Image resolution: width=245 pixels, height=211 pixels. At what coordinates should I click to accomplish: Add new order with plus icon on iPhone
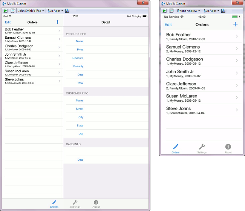(x=235, y=24)
